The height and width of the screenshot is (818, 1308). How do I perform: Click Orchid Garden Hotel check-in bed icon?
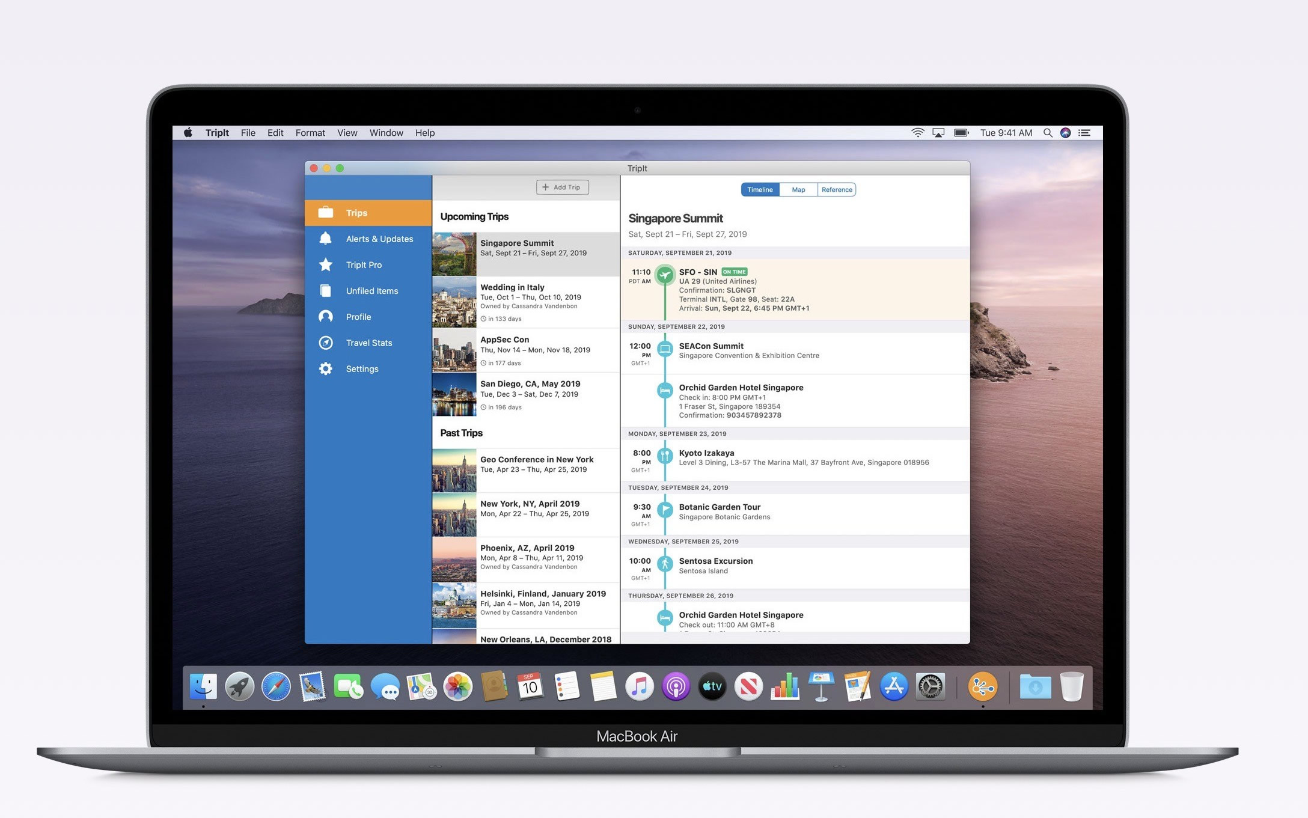[x=664, y=391]
